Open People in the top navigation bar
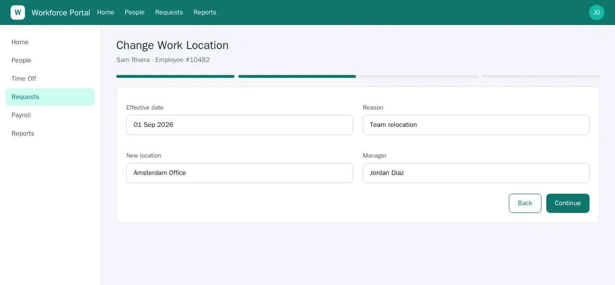 point(135,12)
